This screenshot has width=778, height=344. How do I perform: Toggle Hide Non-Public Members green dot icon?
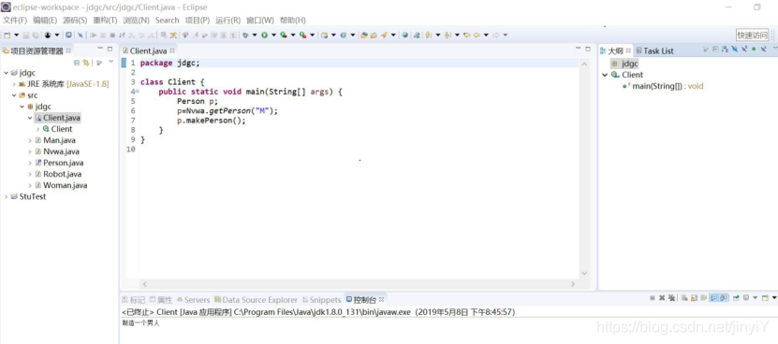click(754, 49)
